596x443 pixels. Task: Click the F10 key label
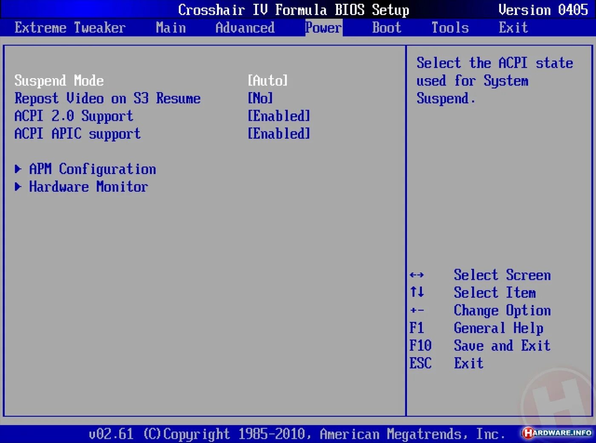421,346
